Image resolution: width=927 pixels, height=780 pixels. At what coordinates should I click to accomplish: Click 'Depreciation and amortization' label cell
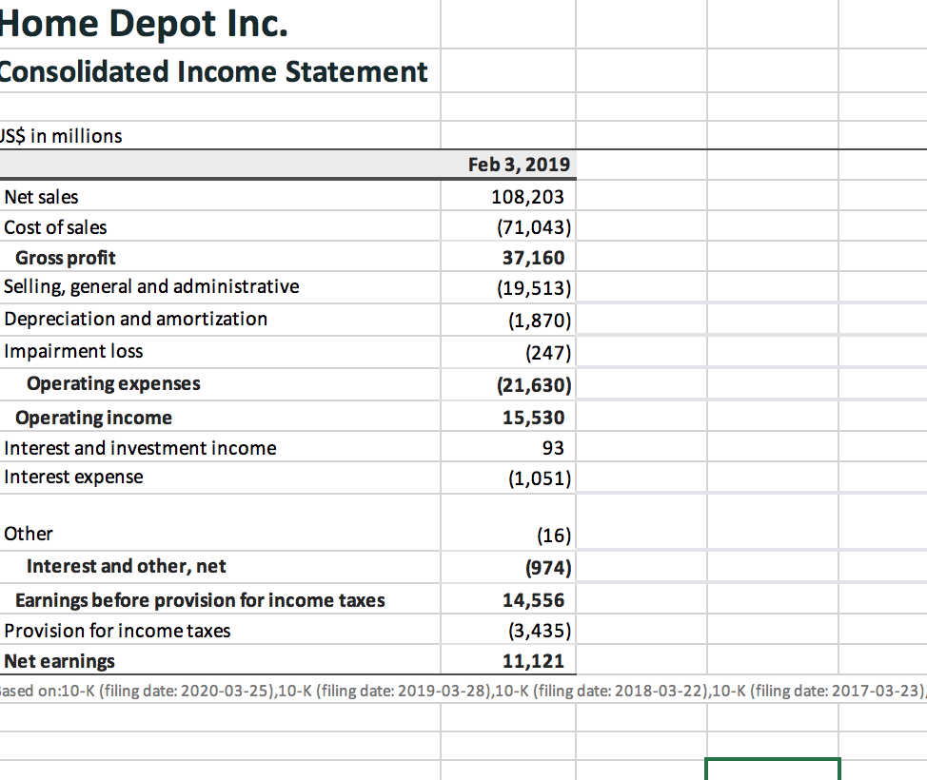tap(220, 319)
